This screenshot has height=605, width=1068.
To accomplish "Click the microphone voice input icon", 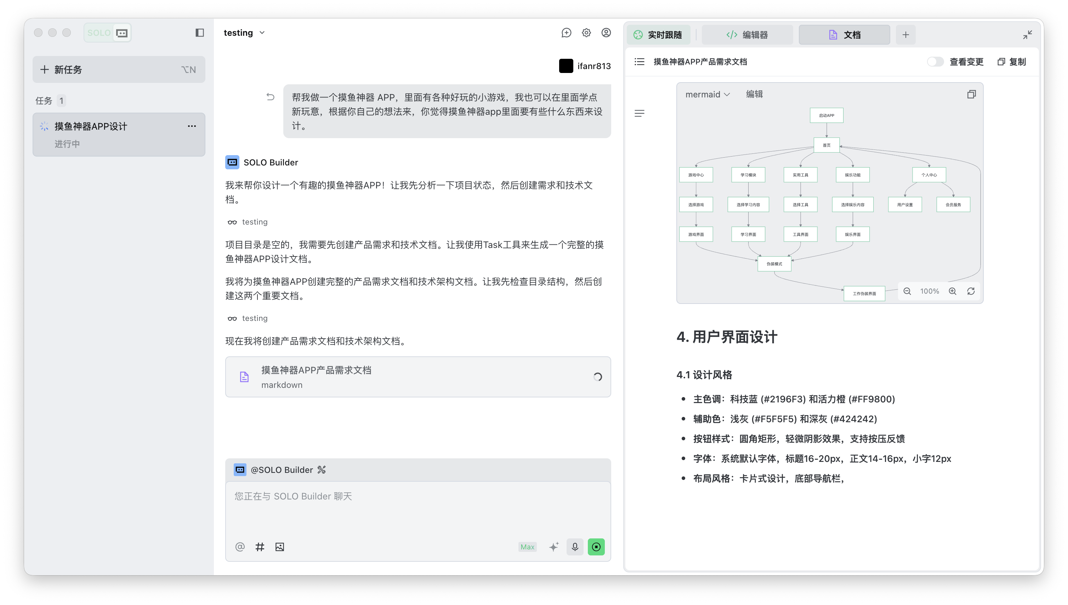I will click(x=575, y=547).
